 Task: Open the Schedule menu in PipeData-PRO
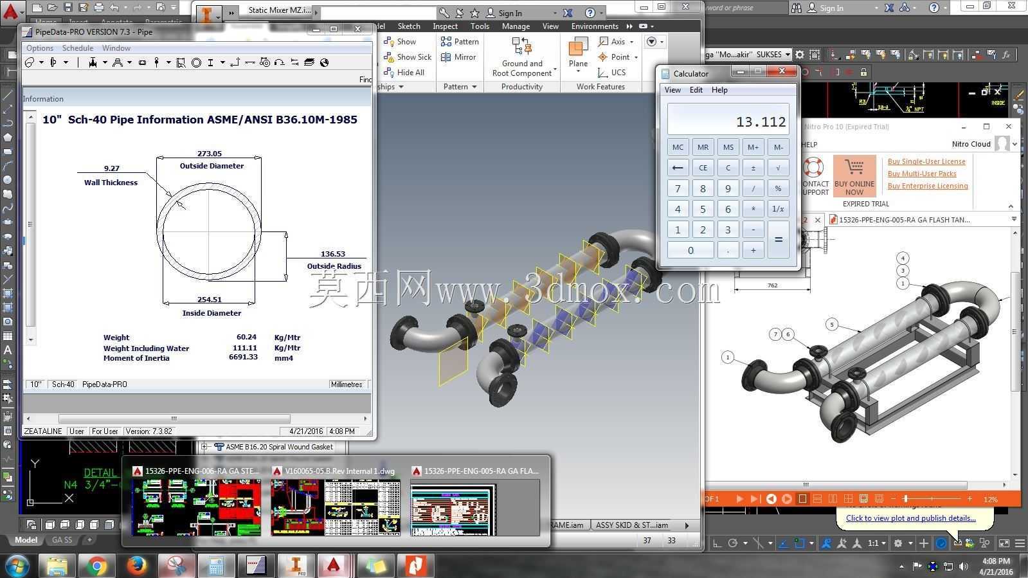coord(78,48)
